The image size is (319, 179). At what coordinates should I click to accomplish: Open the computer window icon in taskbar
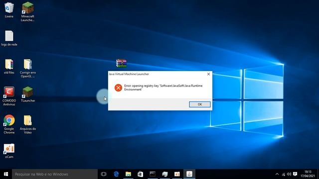(165, 174)
